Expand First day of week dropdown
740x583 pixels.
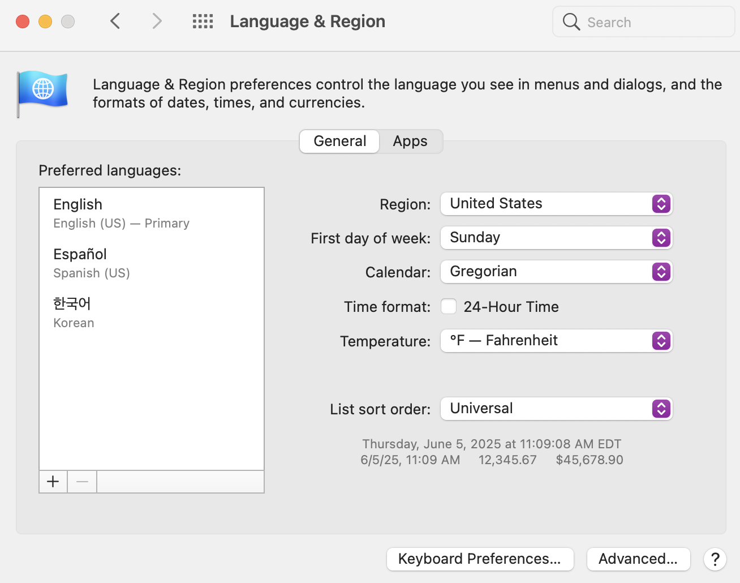tap(556, 238)
